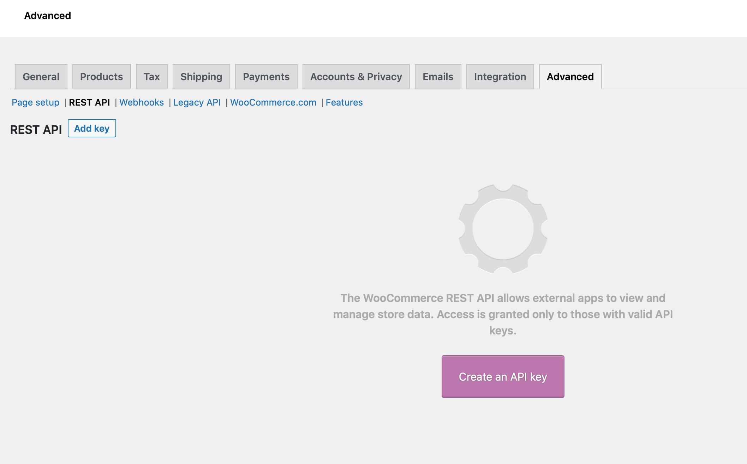Click the Add key button

tap(92, 128)
